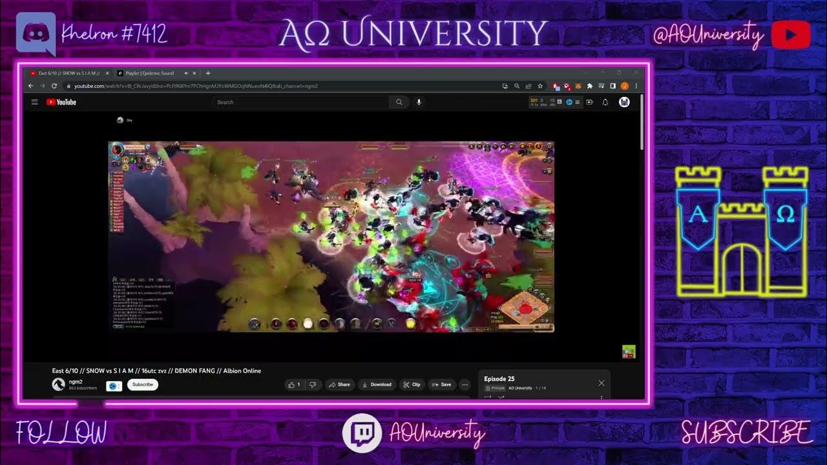Open more actions ellipsis beside Save
The height and width of the screenshot is (465, 827).
click(x=465, y=384)
